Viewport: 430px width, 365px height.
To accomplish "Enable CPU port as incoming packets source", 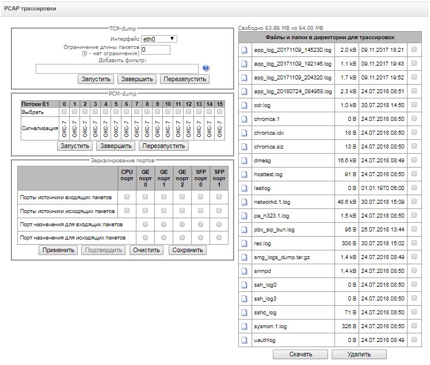I will (127, 197).
